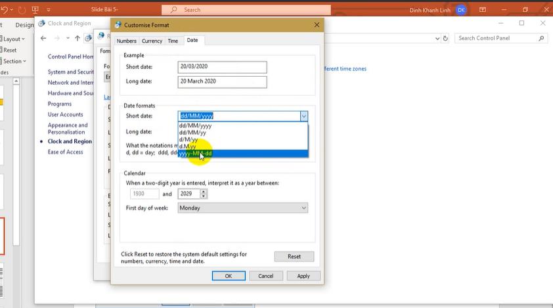Image resolution: width=553 pixels, height=308 pixels.
Task: Click the refresh icon beside address bar
Action: point(446,38)
